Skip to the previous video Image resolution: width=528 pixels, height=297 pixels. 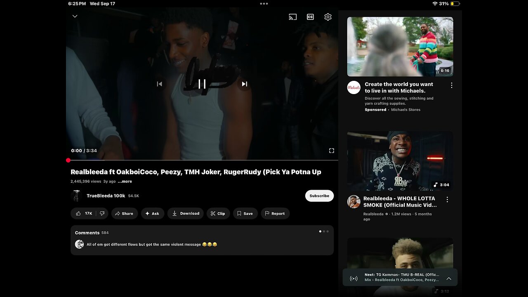160,84
